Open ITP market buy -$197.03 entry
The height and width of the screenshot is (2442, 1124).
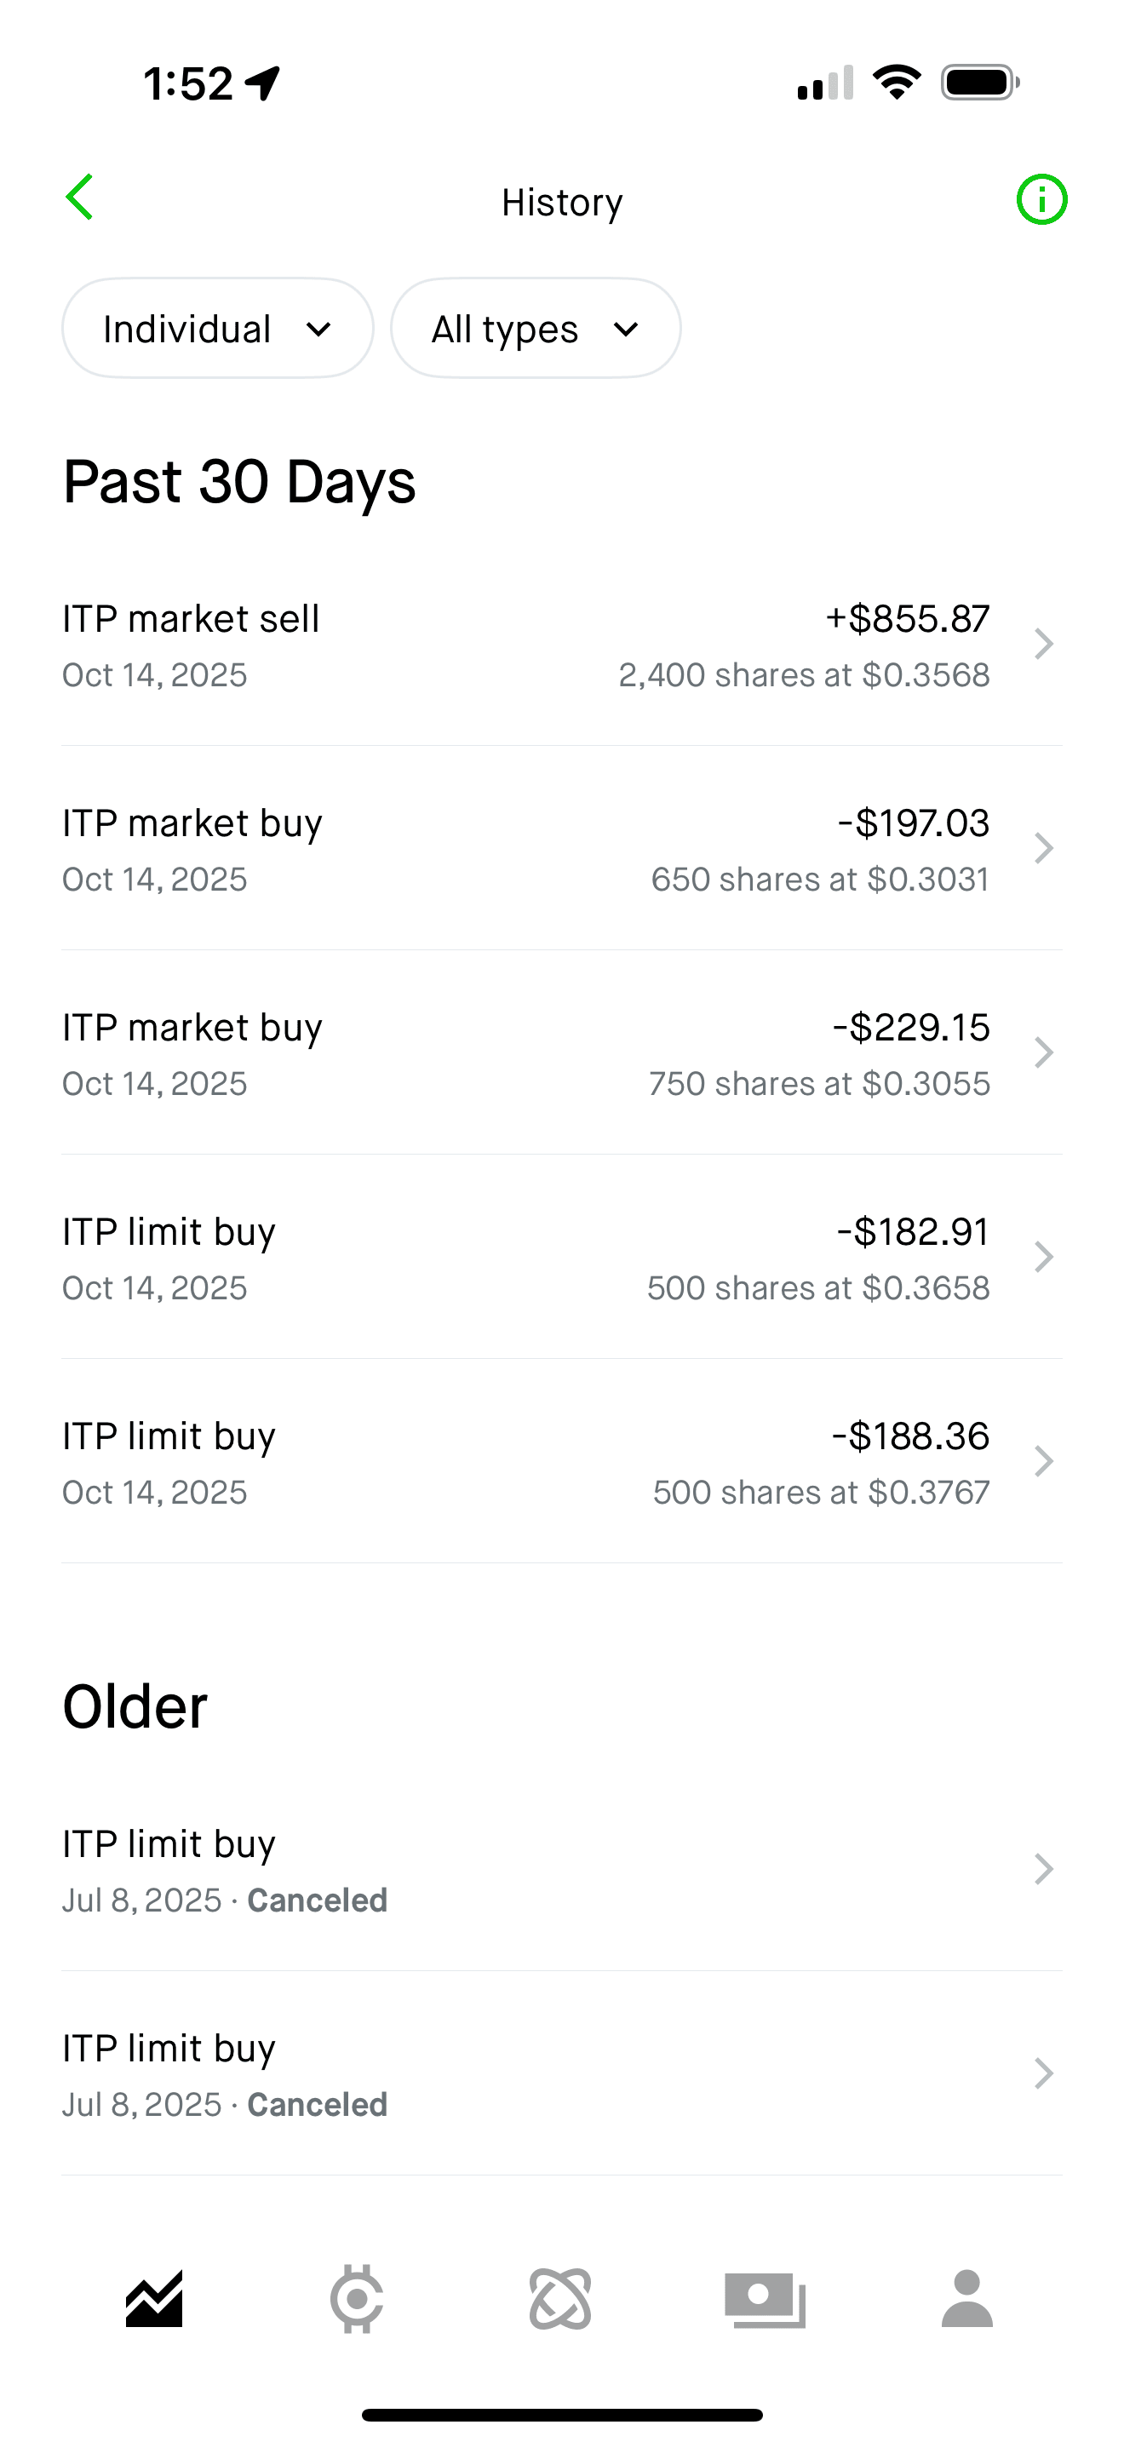pos(561,850)
